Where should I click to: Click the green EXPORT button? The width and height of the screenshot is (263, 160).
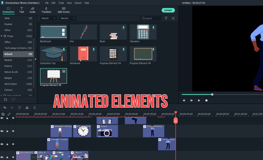(168, 10)
